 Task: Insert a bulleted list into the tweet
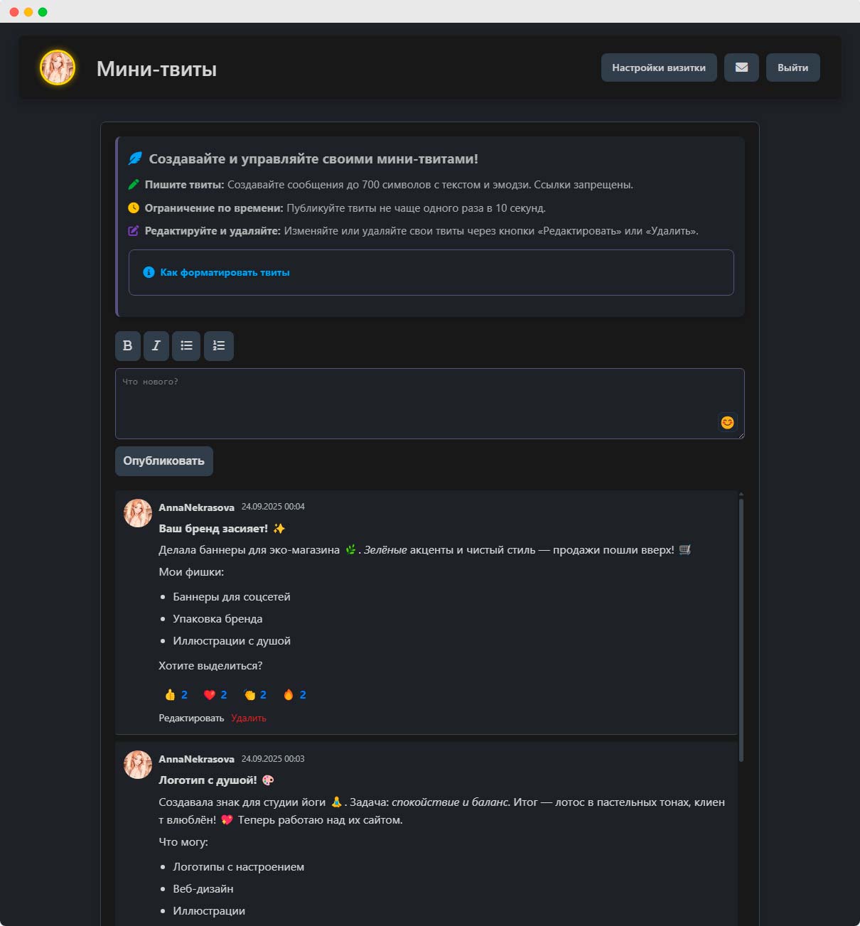[186, 346]
